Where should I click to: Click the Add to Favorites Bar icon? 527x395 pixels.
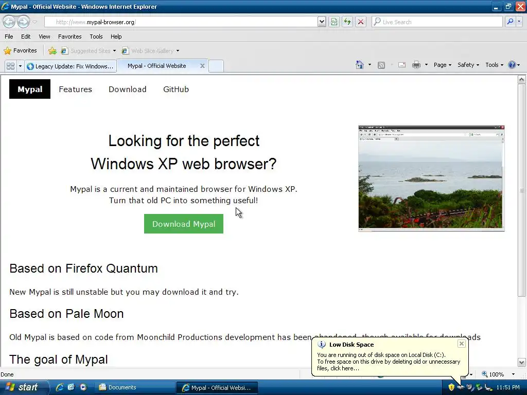pos(52,51)
